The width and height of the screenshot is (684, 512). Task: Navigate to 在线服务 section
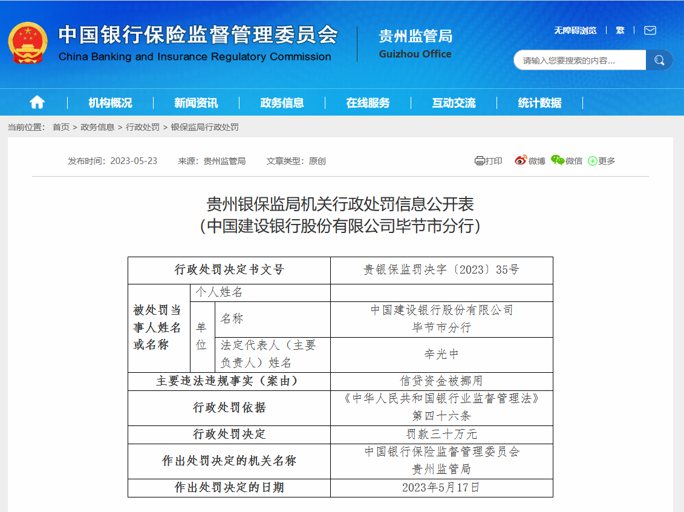click(x=368, y=103)
